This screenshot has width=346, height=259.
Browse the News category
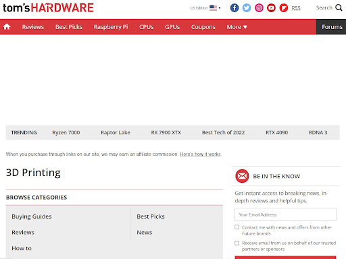145,232
